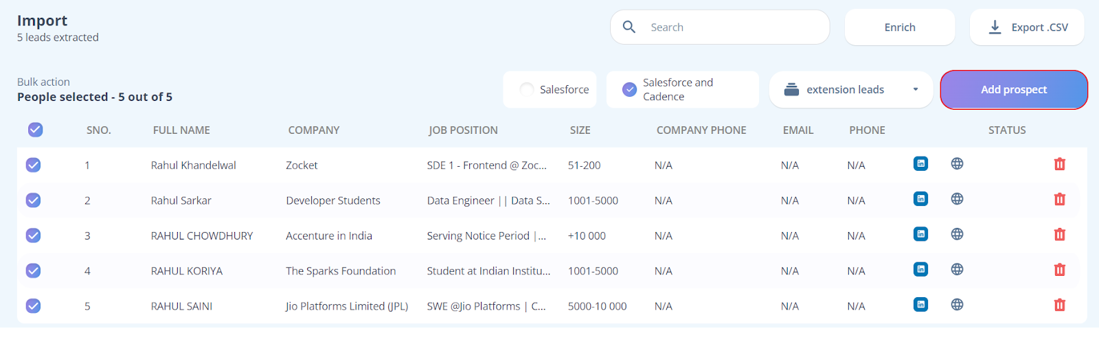Screen dimensions: 1099x337
Task: Uncheck the row for Rahul Khandelwal
Action: [x=33, y=165]
